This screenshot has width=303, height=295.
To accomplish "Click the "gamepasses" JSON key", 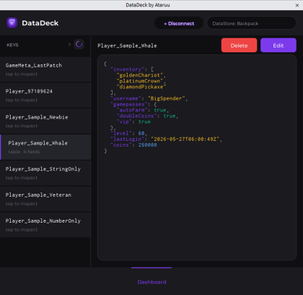I will (128, 104).
